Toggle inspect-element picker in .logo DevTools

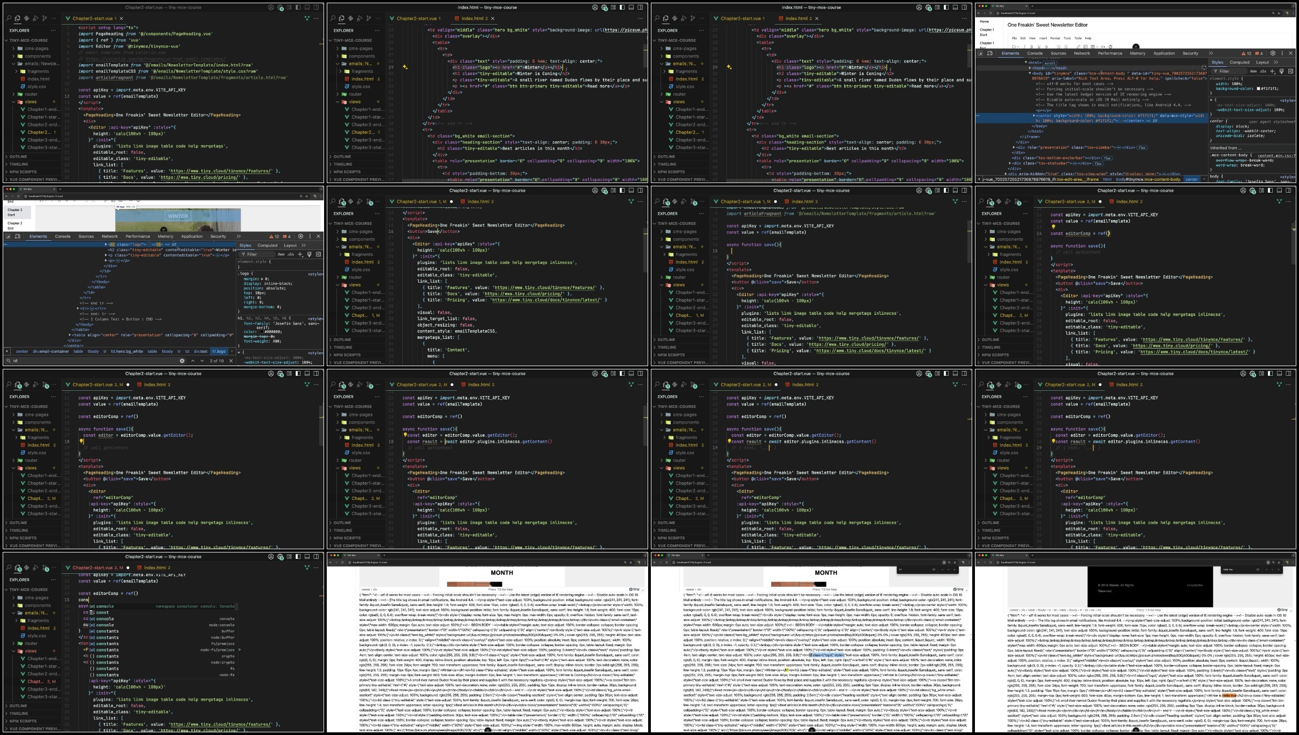click(x=8, y=236)
